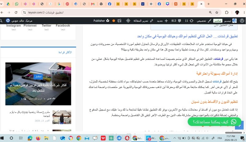Open Chrome profile avatar

click(237, 12)
